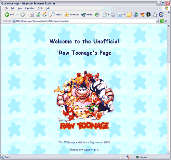Click the page icon in the address bar

[14, 21]
